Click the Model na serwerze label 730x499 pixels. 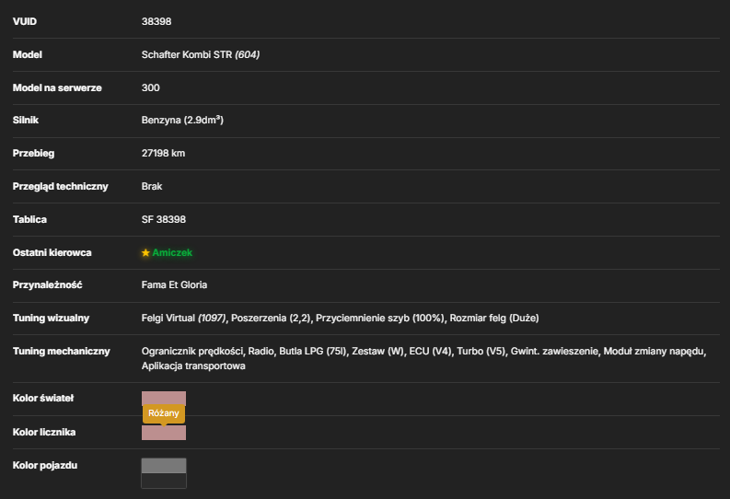click(x=57, y=87)
